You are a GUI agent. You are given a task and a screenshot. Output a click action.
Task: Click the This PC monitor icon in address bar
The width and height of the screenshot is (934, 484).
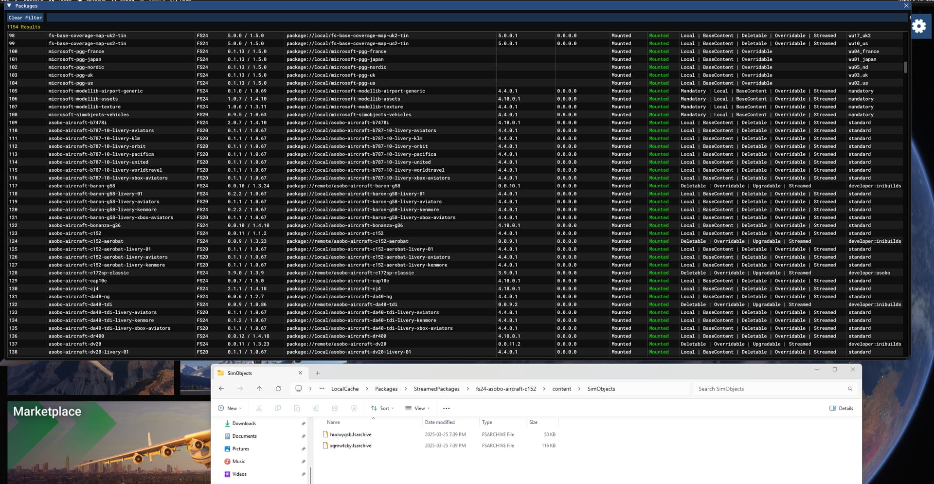(x=299, y=389)
